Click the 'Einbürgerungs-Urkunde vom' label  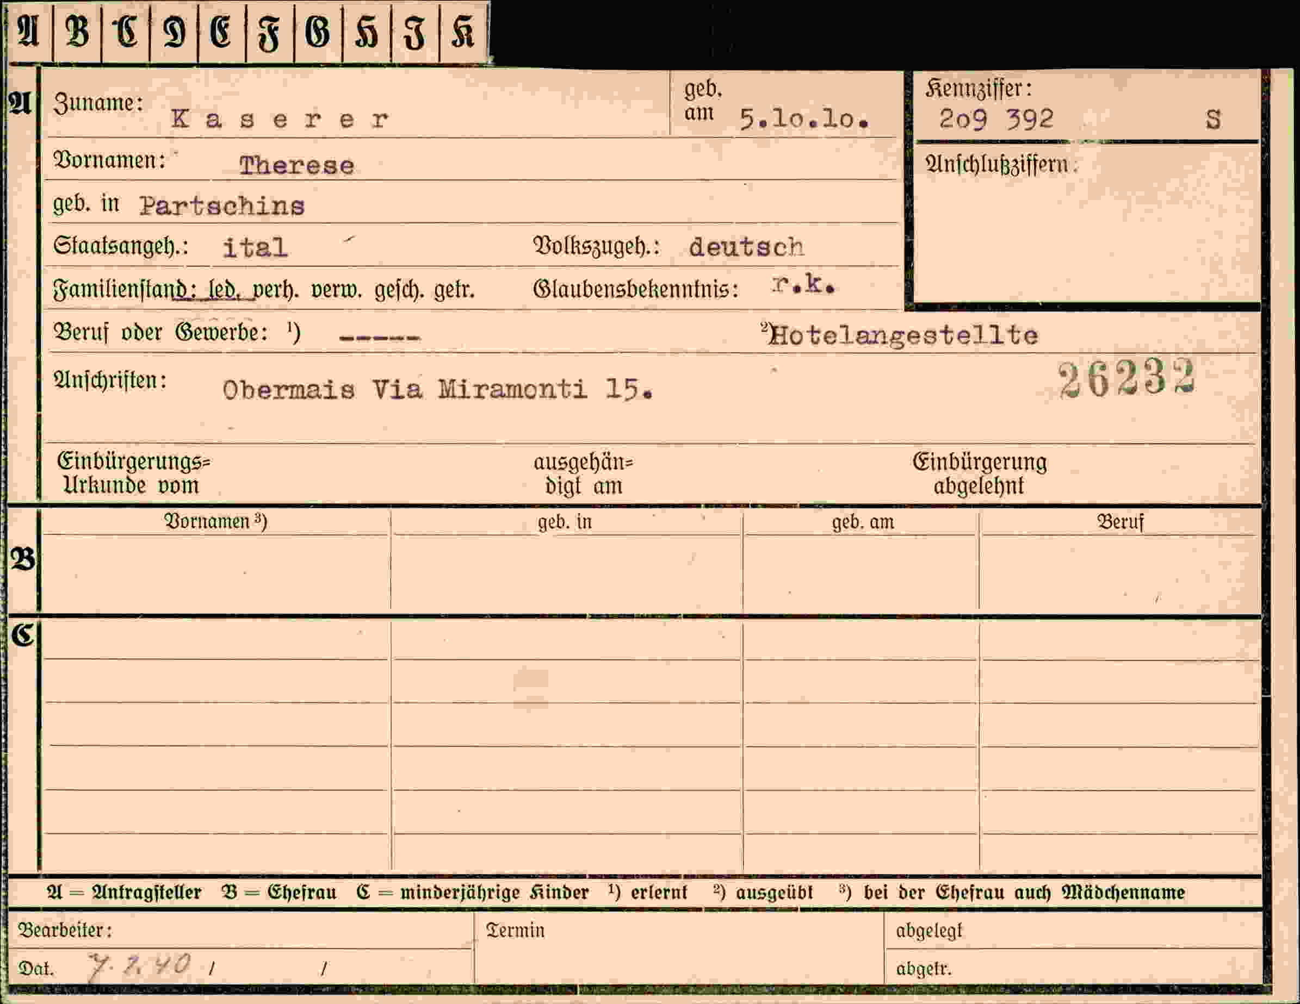[x=134, y=473]
